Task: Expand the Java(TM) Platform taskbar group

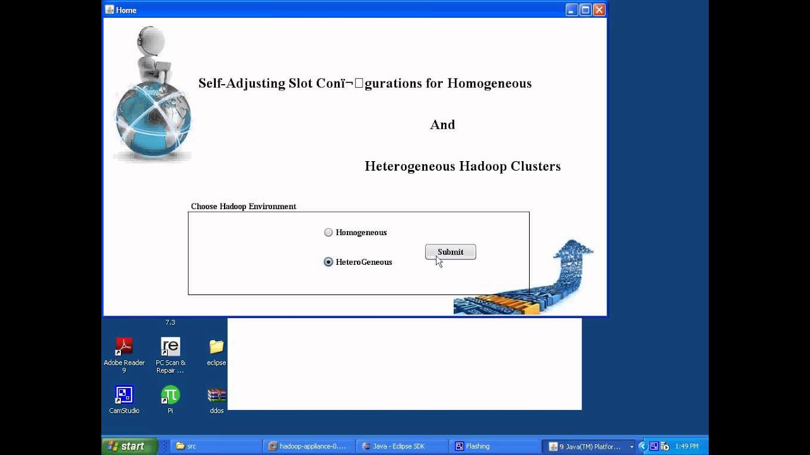Action: (x=590, y=446)
